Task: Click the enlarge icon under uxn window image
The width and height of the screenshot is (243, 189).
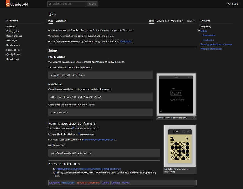Action: click(194, 117)
